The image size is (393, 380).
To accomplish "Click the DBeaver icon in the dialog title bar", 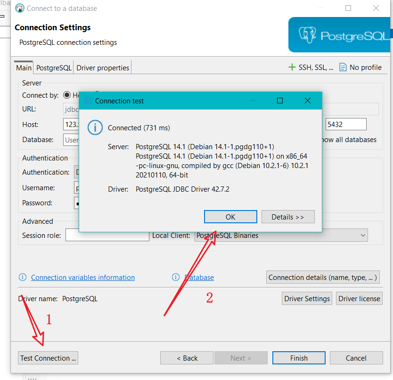I will [19, 8].
